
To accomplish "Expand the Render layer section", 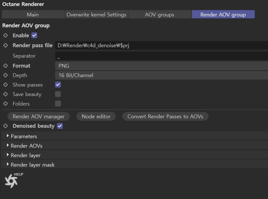I will coord(135,155).
